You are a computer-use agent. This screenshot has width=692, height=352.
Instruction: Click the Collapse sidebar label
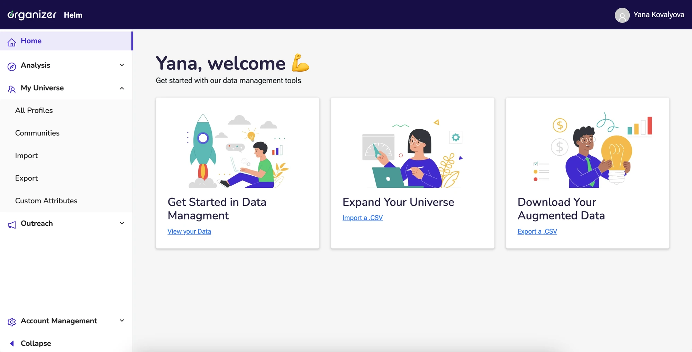36,343
